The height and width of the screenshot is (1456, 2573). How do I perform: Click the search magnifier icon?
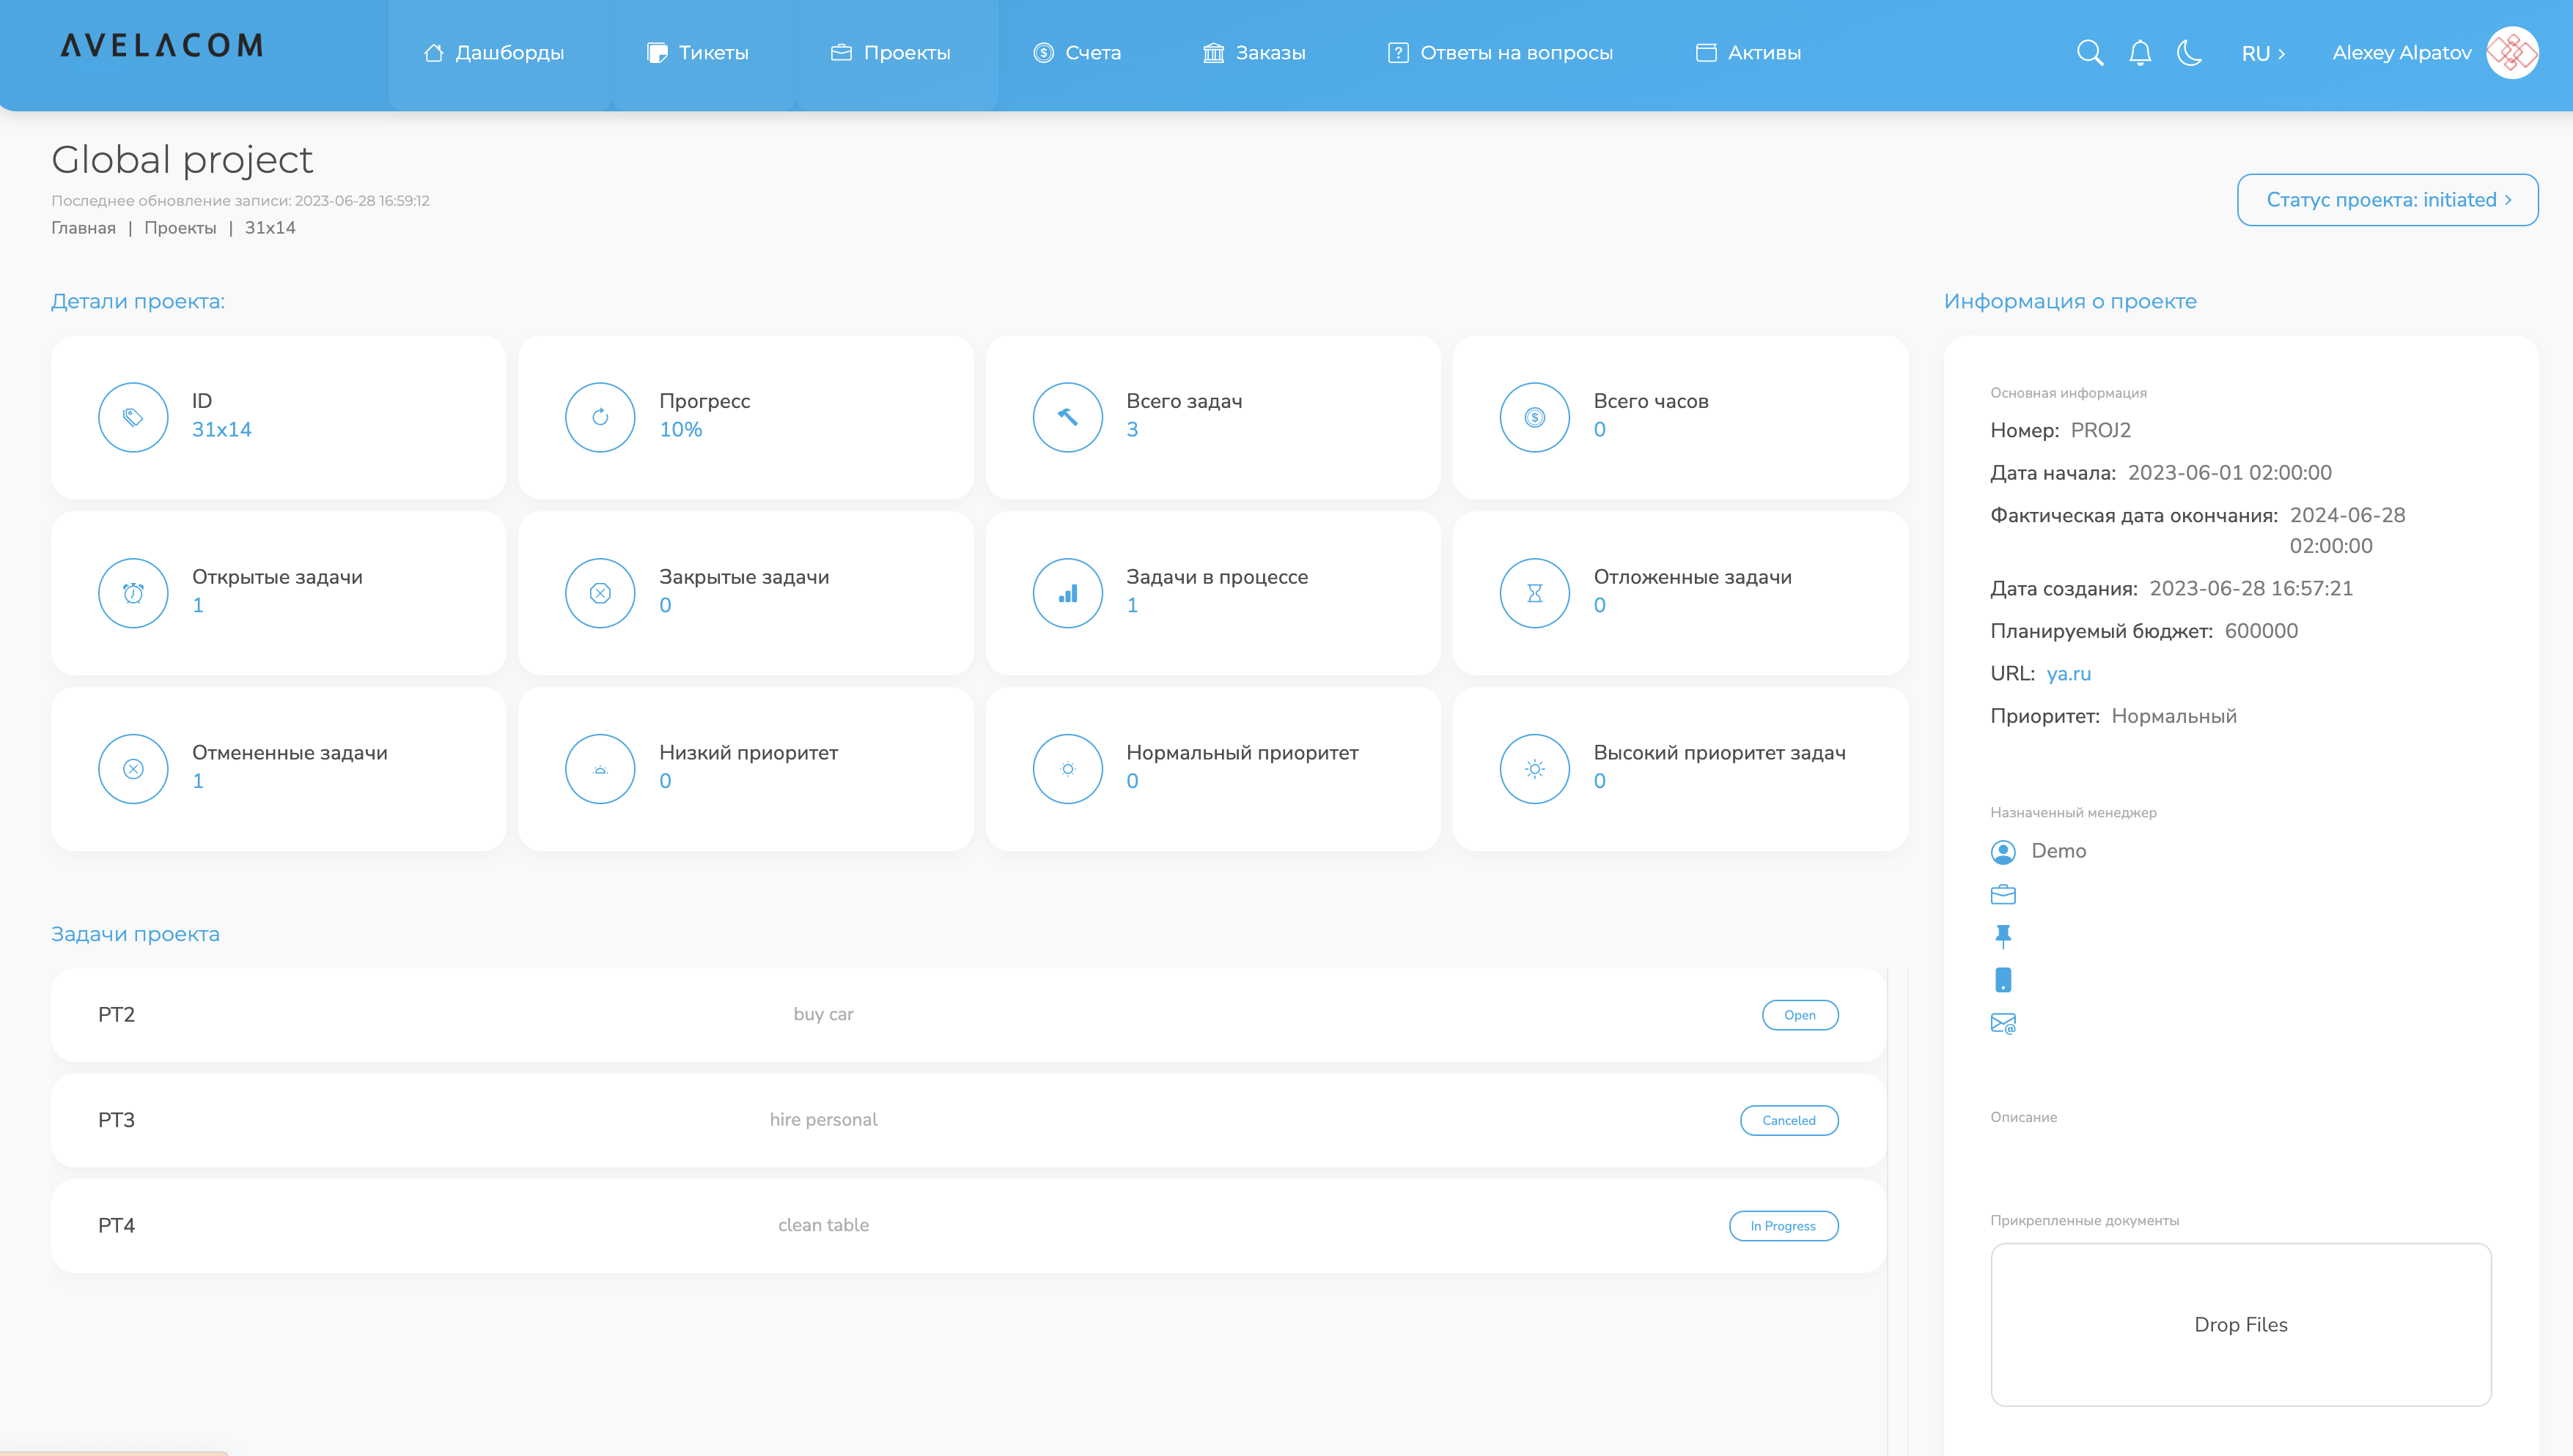[2090, 53]
